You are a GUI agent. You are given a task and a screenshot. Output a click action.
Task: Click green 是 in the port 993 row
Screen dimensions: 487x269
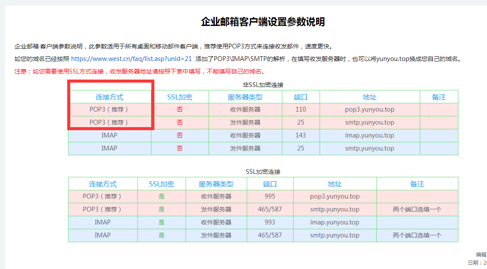161,222
